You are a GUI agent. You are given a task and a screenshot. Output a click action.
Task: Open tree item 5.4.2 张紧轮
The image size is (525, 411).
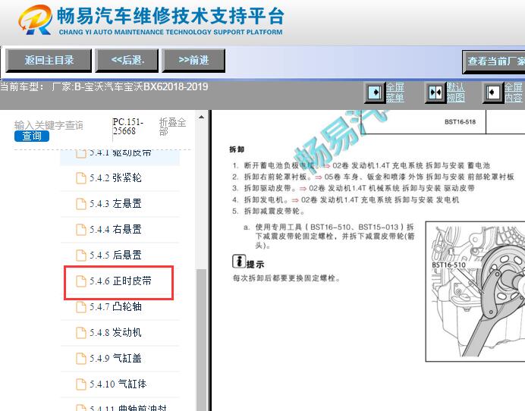(x=115, y=178)
